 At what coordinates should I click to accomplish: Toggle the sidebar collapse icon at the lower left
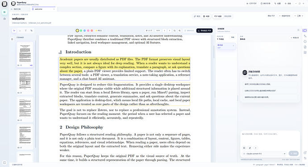pyautogui.click(x=4, y=163)
